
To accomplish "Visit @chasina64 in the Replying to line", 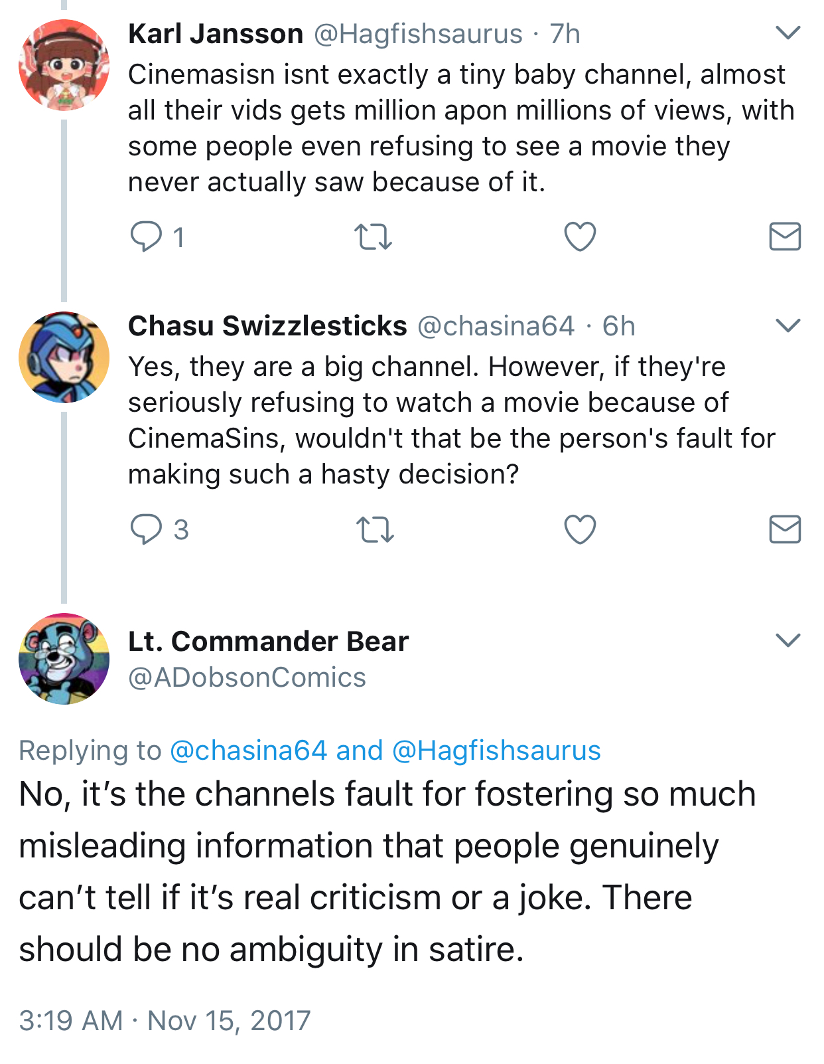I will pyautogui.click(x=249, y=751).
